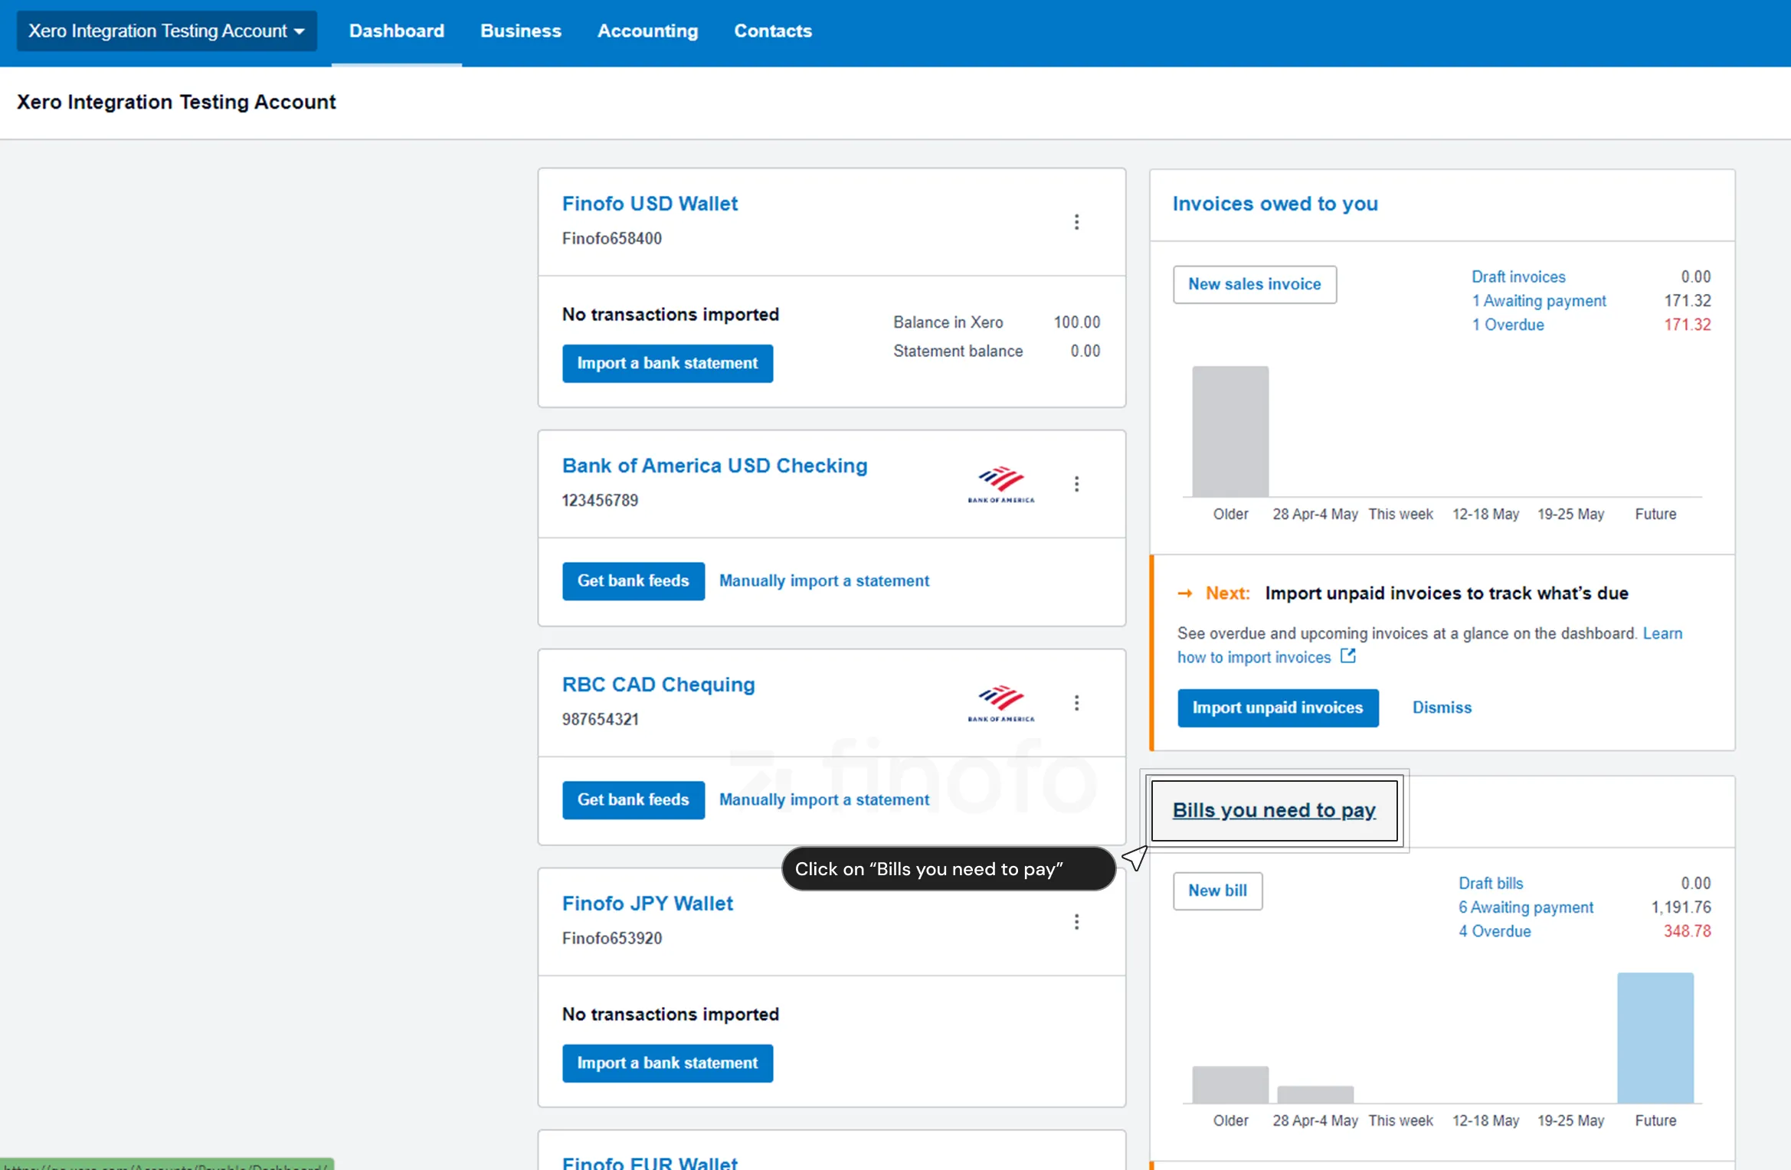The image size is (1791, 1170).
Task: Click the Future bar in bills chart
Action: point(1655,1038)
